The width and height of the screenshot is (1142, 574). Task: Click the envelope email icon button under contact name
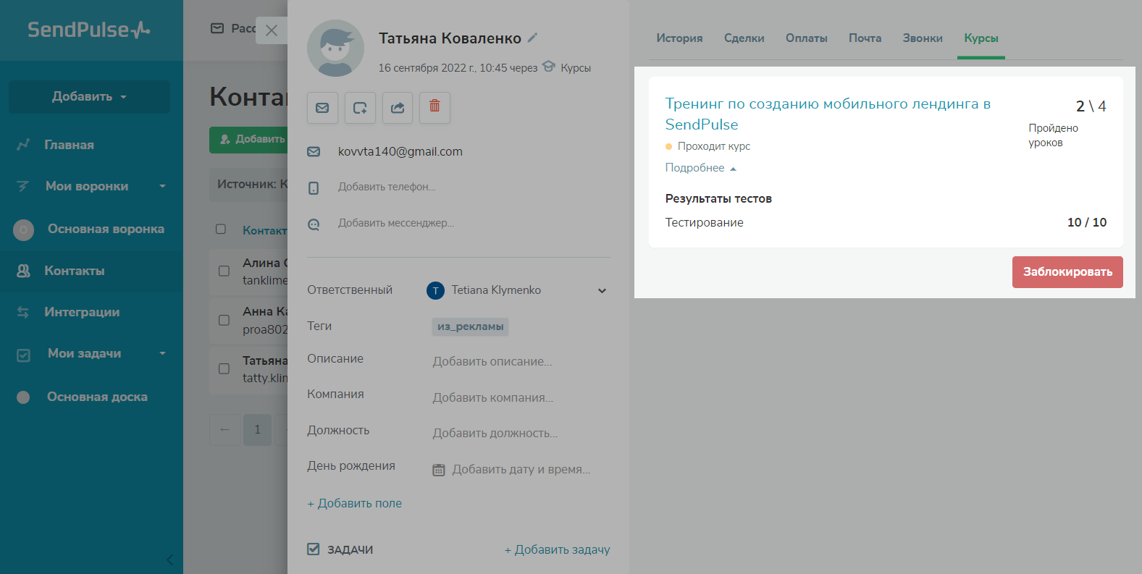pos(322,108)
